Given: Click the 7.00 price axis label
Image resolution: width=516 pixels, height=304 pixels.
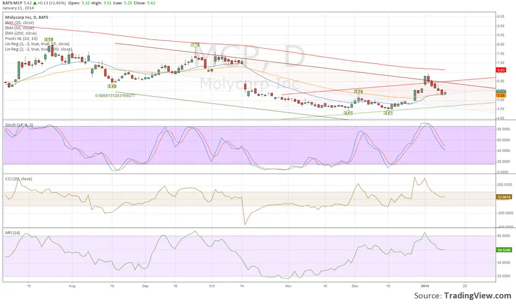Looking at the screenshot, I should (x=500, y=63).
